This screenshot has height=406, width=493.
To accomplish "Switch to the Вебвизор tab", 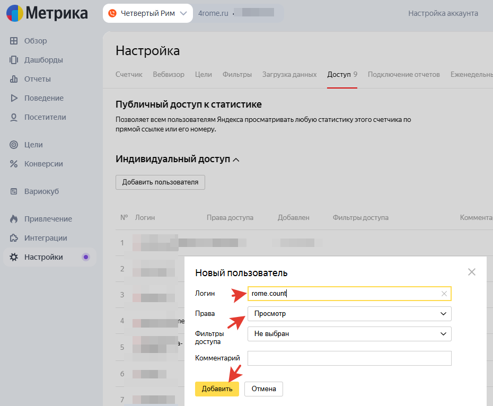I will 169,75.
